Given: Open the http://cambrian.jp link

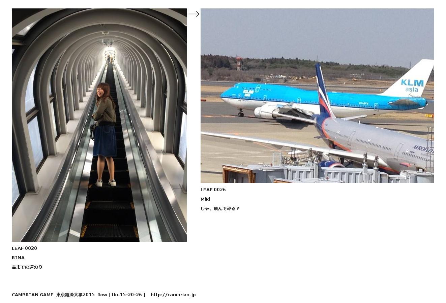Looking at the screenshot, I should point(173,295).
